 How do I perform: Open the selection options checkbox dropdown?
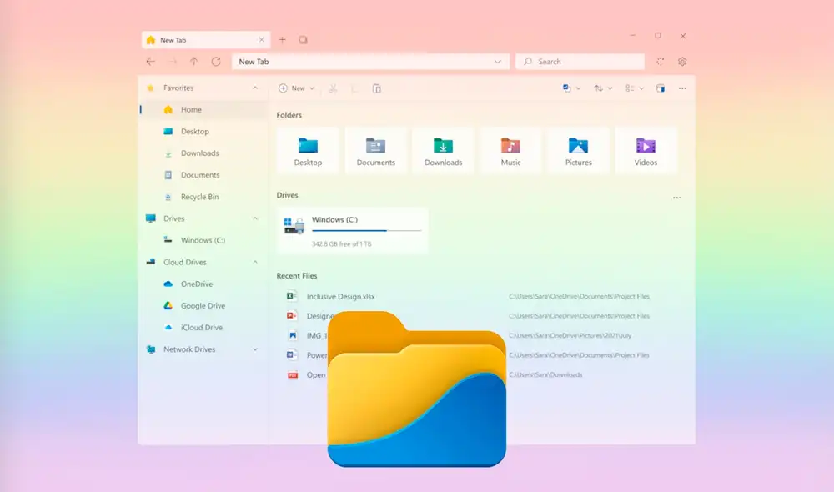[x=571, y=88]
